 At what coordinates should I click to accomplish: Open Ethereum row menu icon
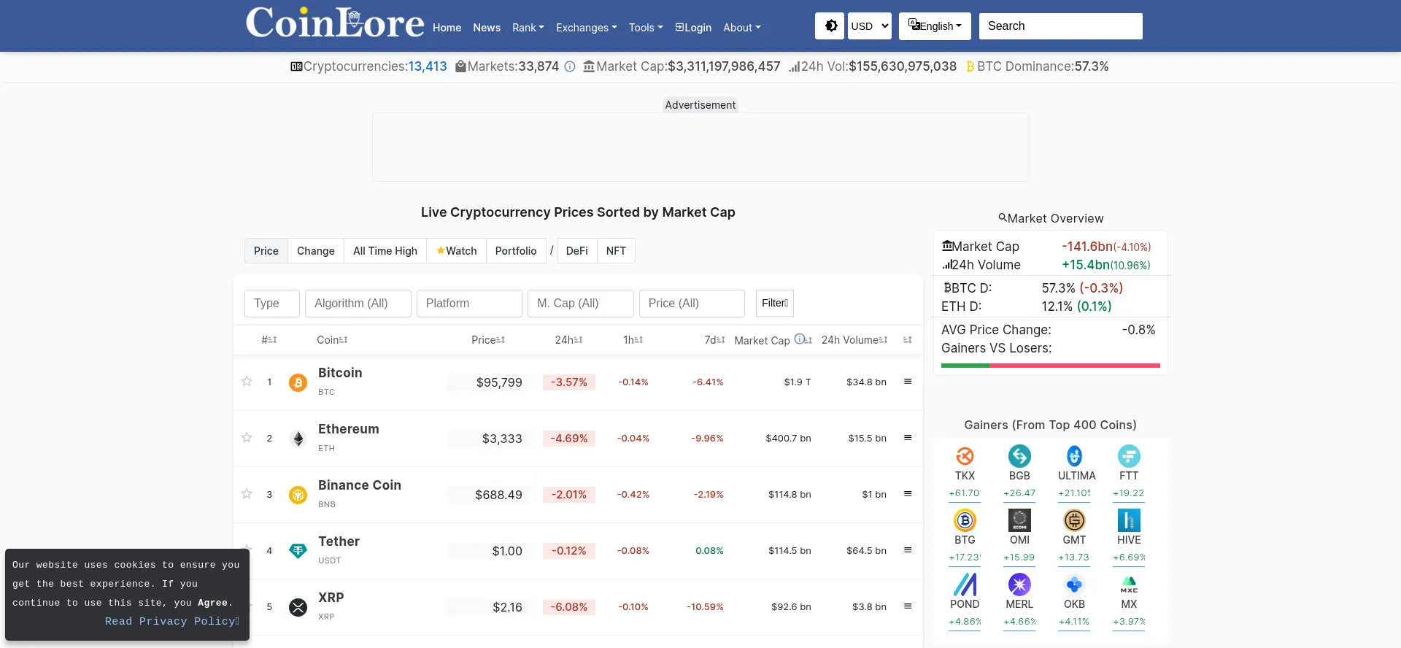[908, 438]
